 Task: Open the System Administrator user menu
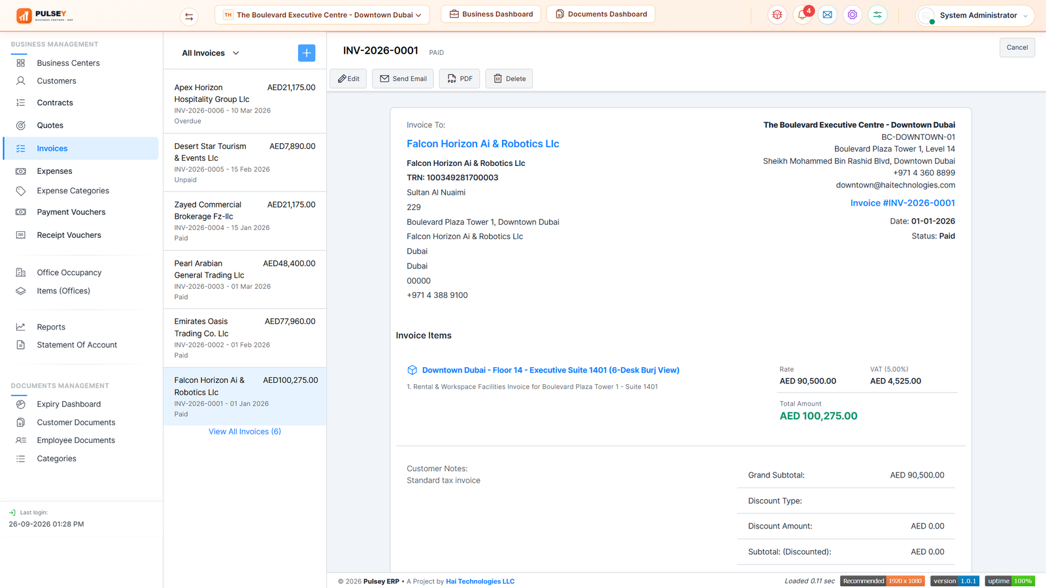975,15
